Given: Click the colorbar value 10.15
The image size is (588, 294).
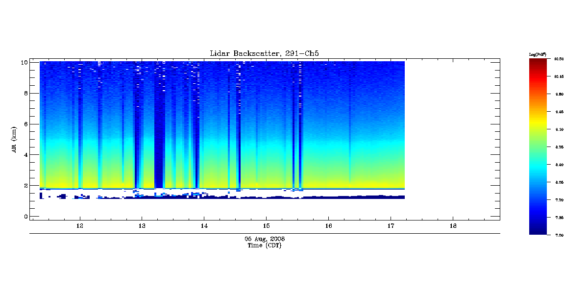Looking at the screenshot, I should pyautogui.click(x=559, y=76).
